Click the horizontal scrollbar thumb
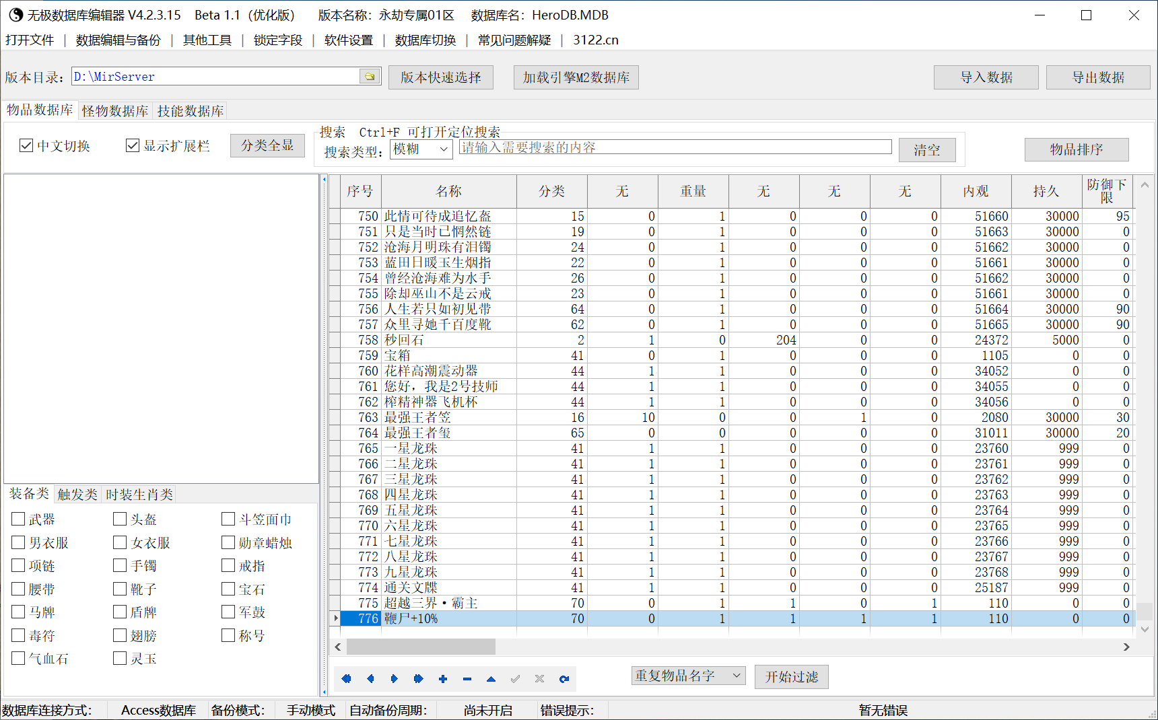Screen dimensions: 1158x720 point(421,647)
